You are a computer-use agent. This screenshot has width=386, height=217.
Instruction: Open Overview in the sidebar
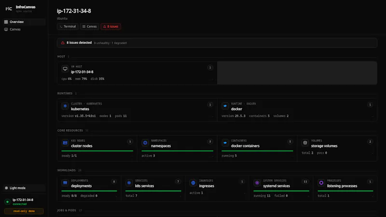24,22
